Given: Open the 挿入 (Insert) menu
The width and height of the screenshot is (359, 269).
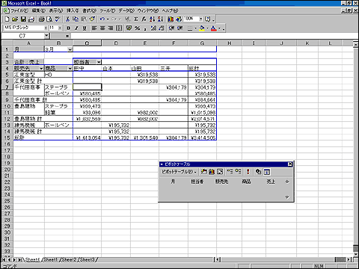Looking at the screenshot, I should coord(73,10).
